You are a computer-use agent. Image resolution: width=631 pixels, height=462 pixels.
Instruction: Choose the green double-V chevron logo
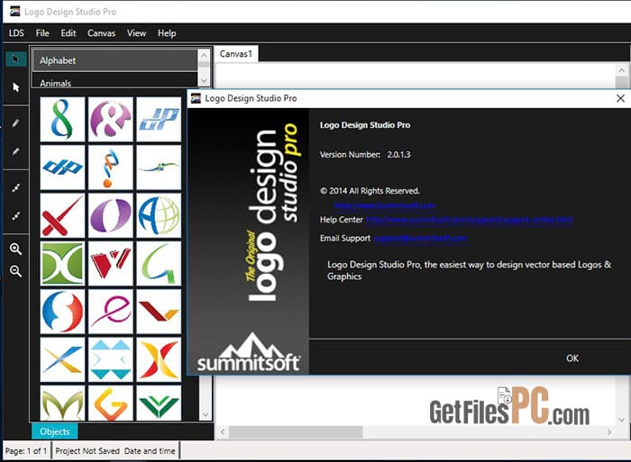(x=159, y=403)
